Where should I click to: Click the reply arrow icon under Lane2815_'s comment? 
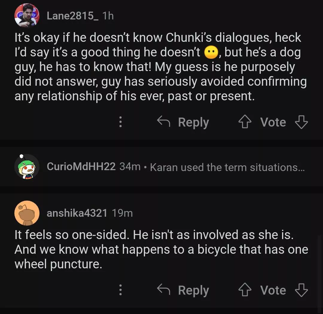[164, 122]
